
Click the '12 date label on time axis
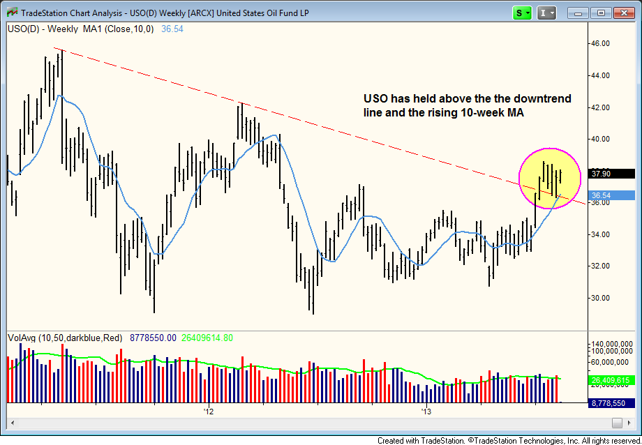pos(209,411)
